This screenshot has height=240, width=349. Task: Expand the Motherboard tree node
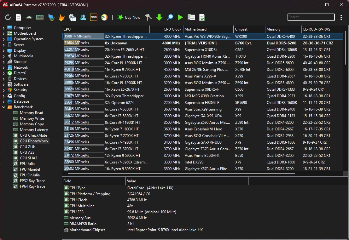3,33
